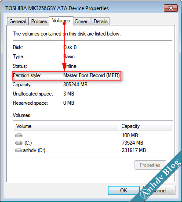This screenshot has width=182, height=202.
Task: Sort by the Capacity column header
Action: click(146, 126)
